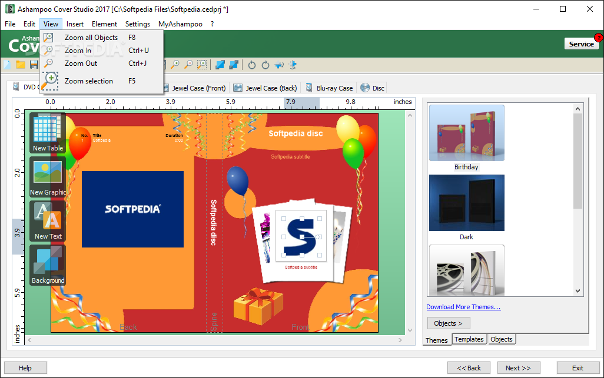Switch to the Objects tab
The width and height of the screenshot is (604, 378).
click(x=501, y=339)
